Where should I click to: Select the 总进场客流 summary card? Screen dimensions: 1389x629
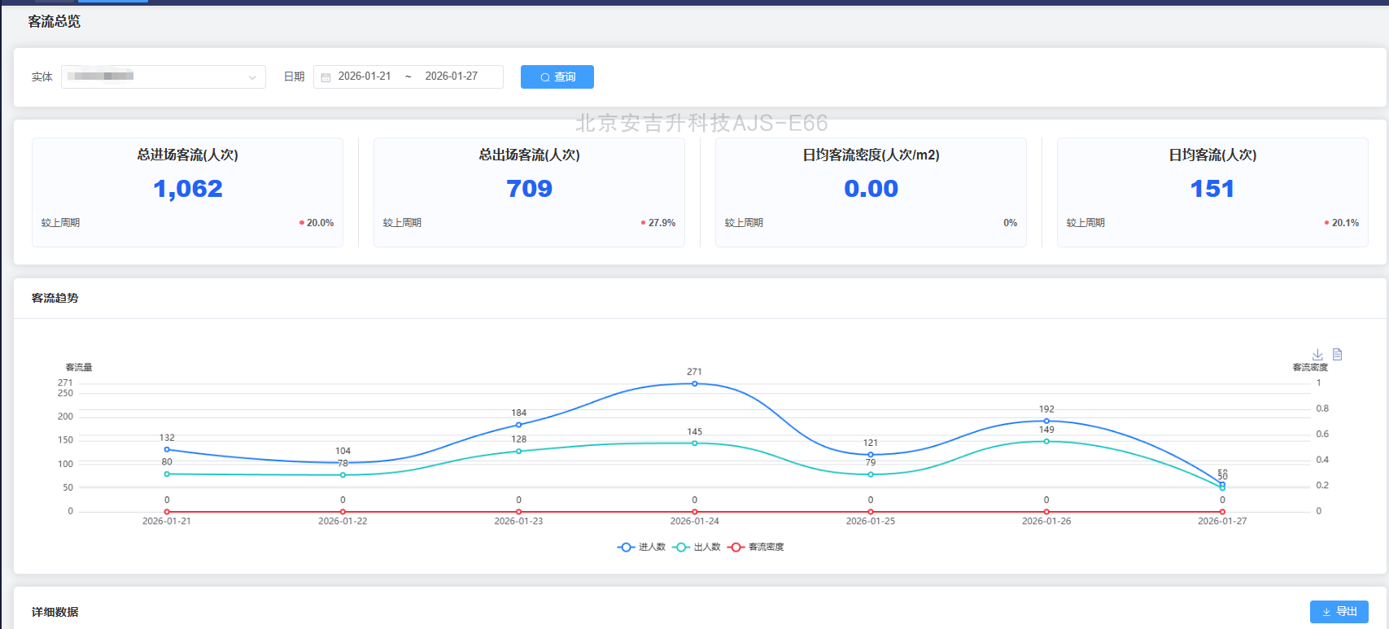pos(187,192)
